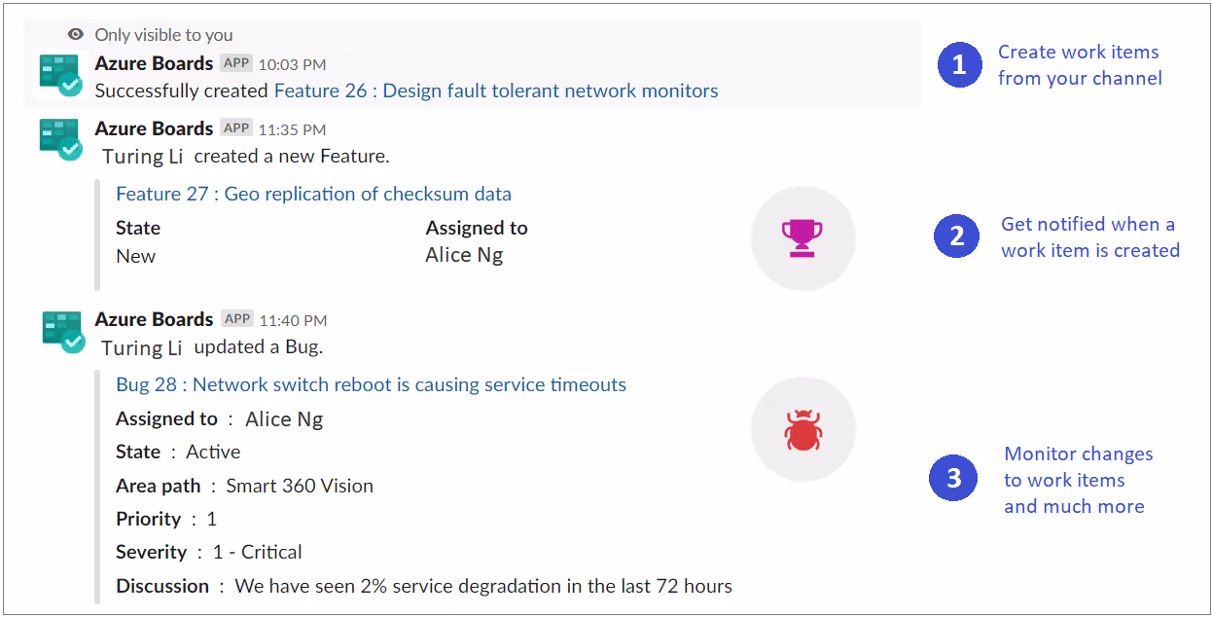
Task: Select the Azure Boards avatar on the Feature 27 notification
Action: point(62,139)
